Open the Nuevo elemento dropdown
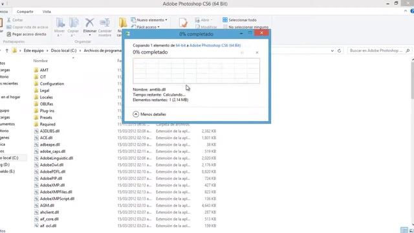Screen dimensions: 414x233 pos(149,20)
